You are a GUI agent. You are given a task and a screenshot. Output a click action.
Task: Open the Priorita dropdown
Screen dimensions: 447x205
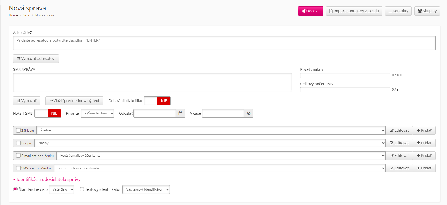(97, 113)
